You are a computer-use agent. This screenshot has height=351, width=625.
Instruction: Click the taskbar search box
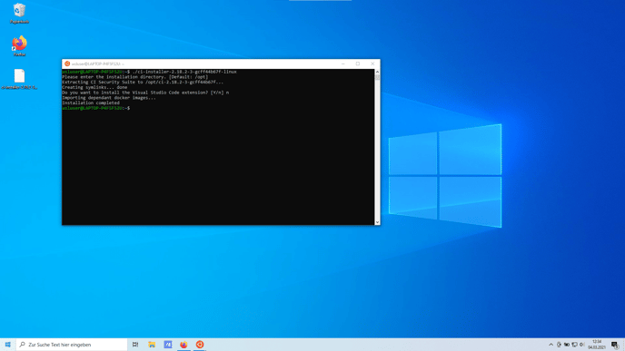(72, 345)
